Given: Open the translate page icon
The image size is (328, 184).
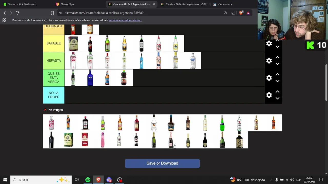Looking at the screenshot, I should tap(226, 13).
